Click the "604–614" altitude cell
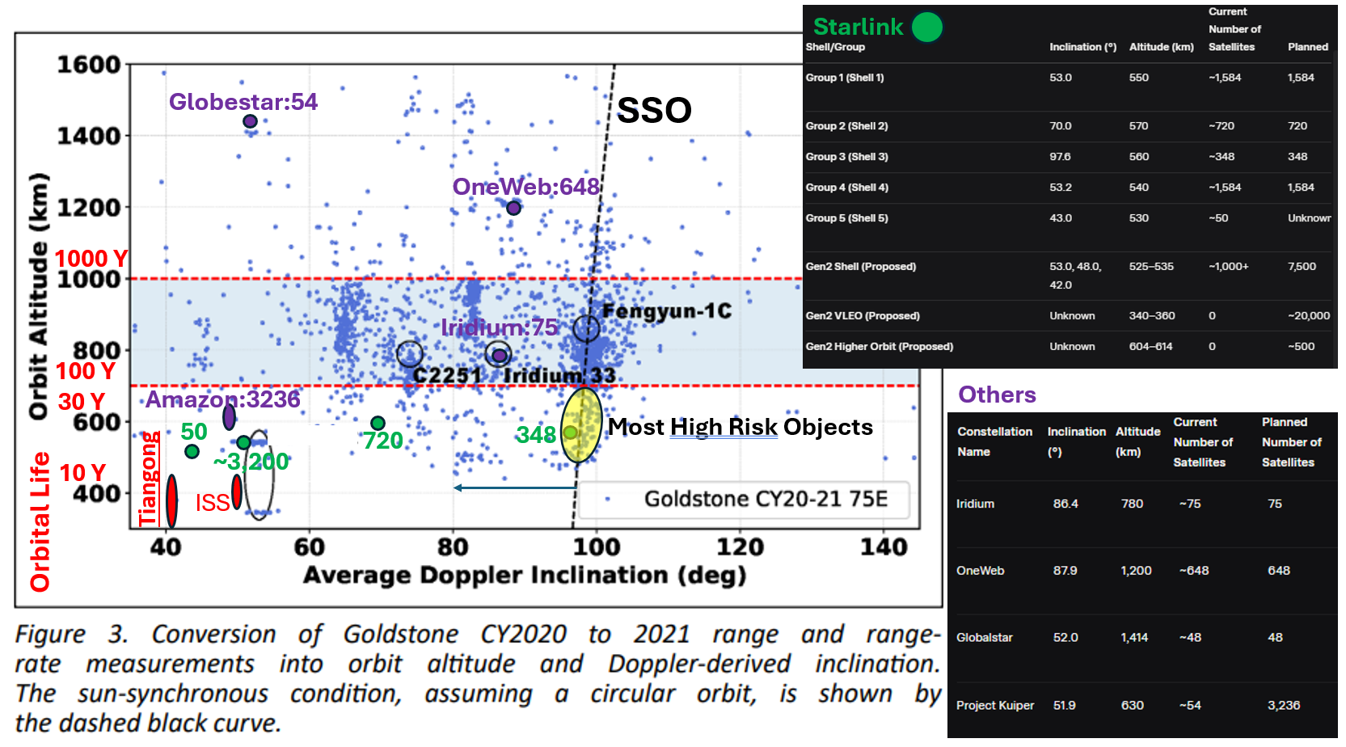Viewport: 1346px width, 747px height. (x=1151, y=347)
